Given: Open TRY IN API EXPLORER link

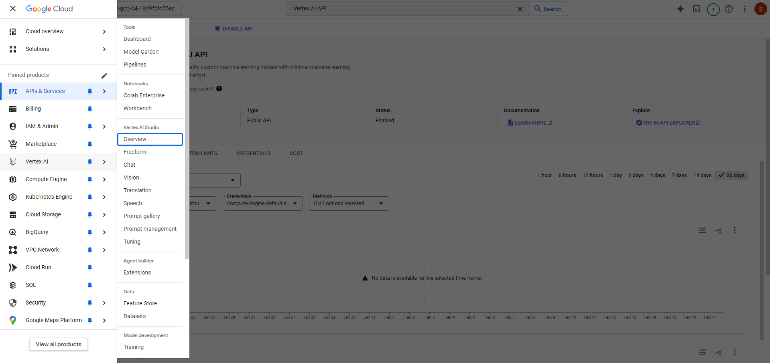Looking at the screenshot, I should pos(668,123).
